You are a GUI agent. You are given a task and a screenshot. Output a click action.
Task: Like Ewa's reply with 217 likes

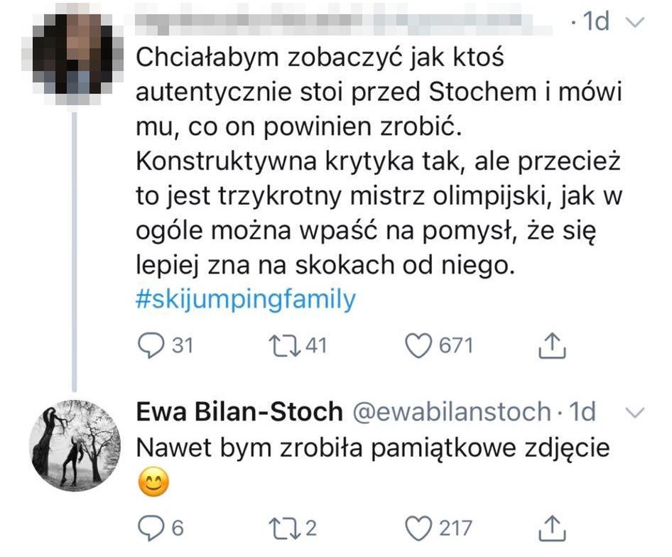coord(418,528)
